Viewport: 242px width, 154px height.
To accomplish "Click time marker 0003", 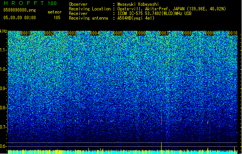I will [72, 33].
